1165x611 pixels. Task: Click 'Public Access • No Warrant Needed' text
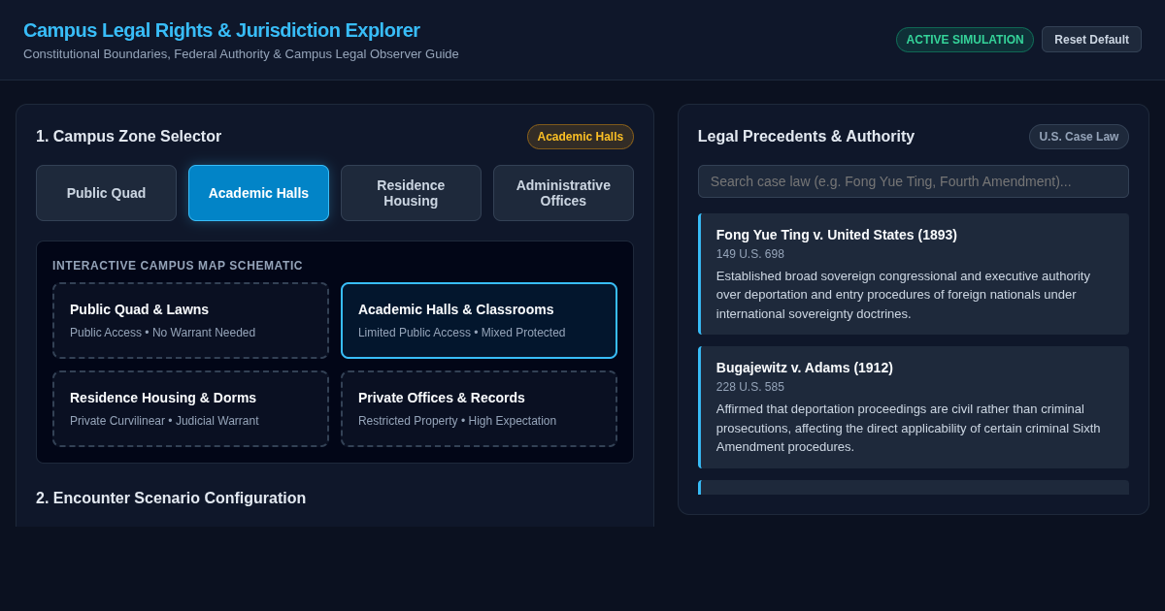[x=162, y=333]
